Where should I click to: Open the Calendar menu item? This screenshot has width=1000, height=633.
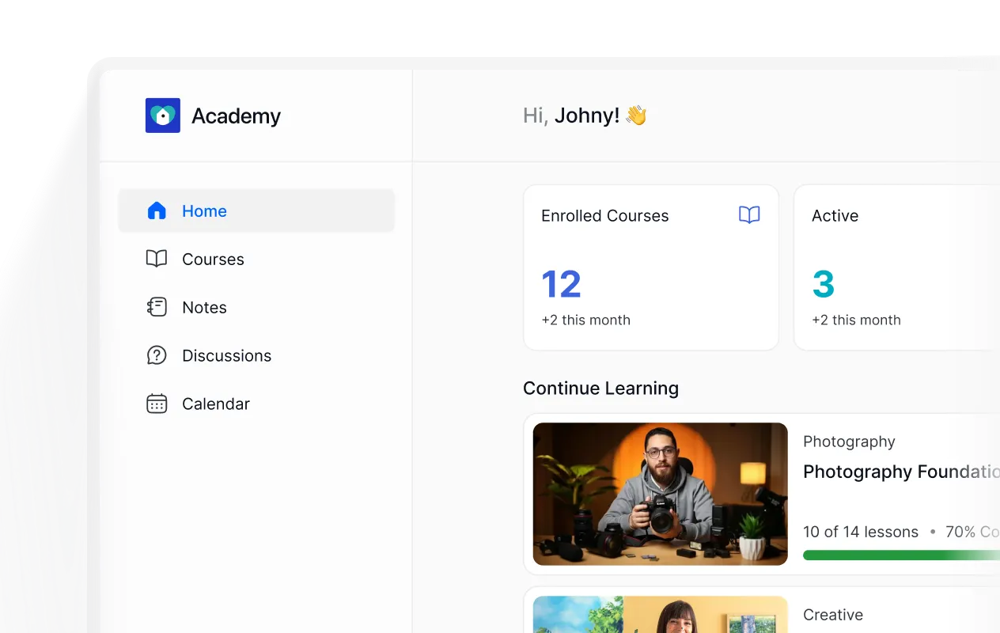tap(256, 404)
